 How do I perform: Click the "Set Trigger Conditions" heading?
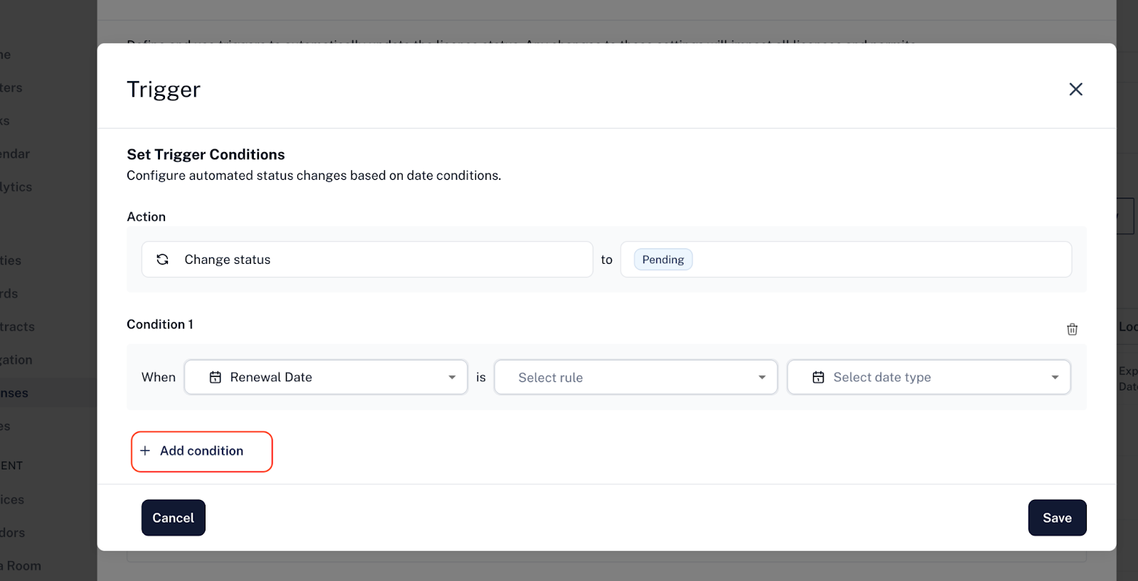pos(206,154)
